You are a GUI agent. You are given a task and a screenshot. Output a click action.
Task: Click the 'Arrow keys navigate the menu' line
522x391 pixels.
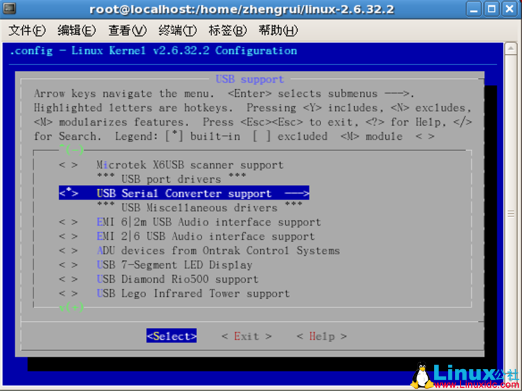(x=224, y=94)
